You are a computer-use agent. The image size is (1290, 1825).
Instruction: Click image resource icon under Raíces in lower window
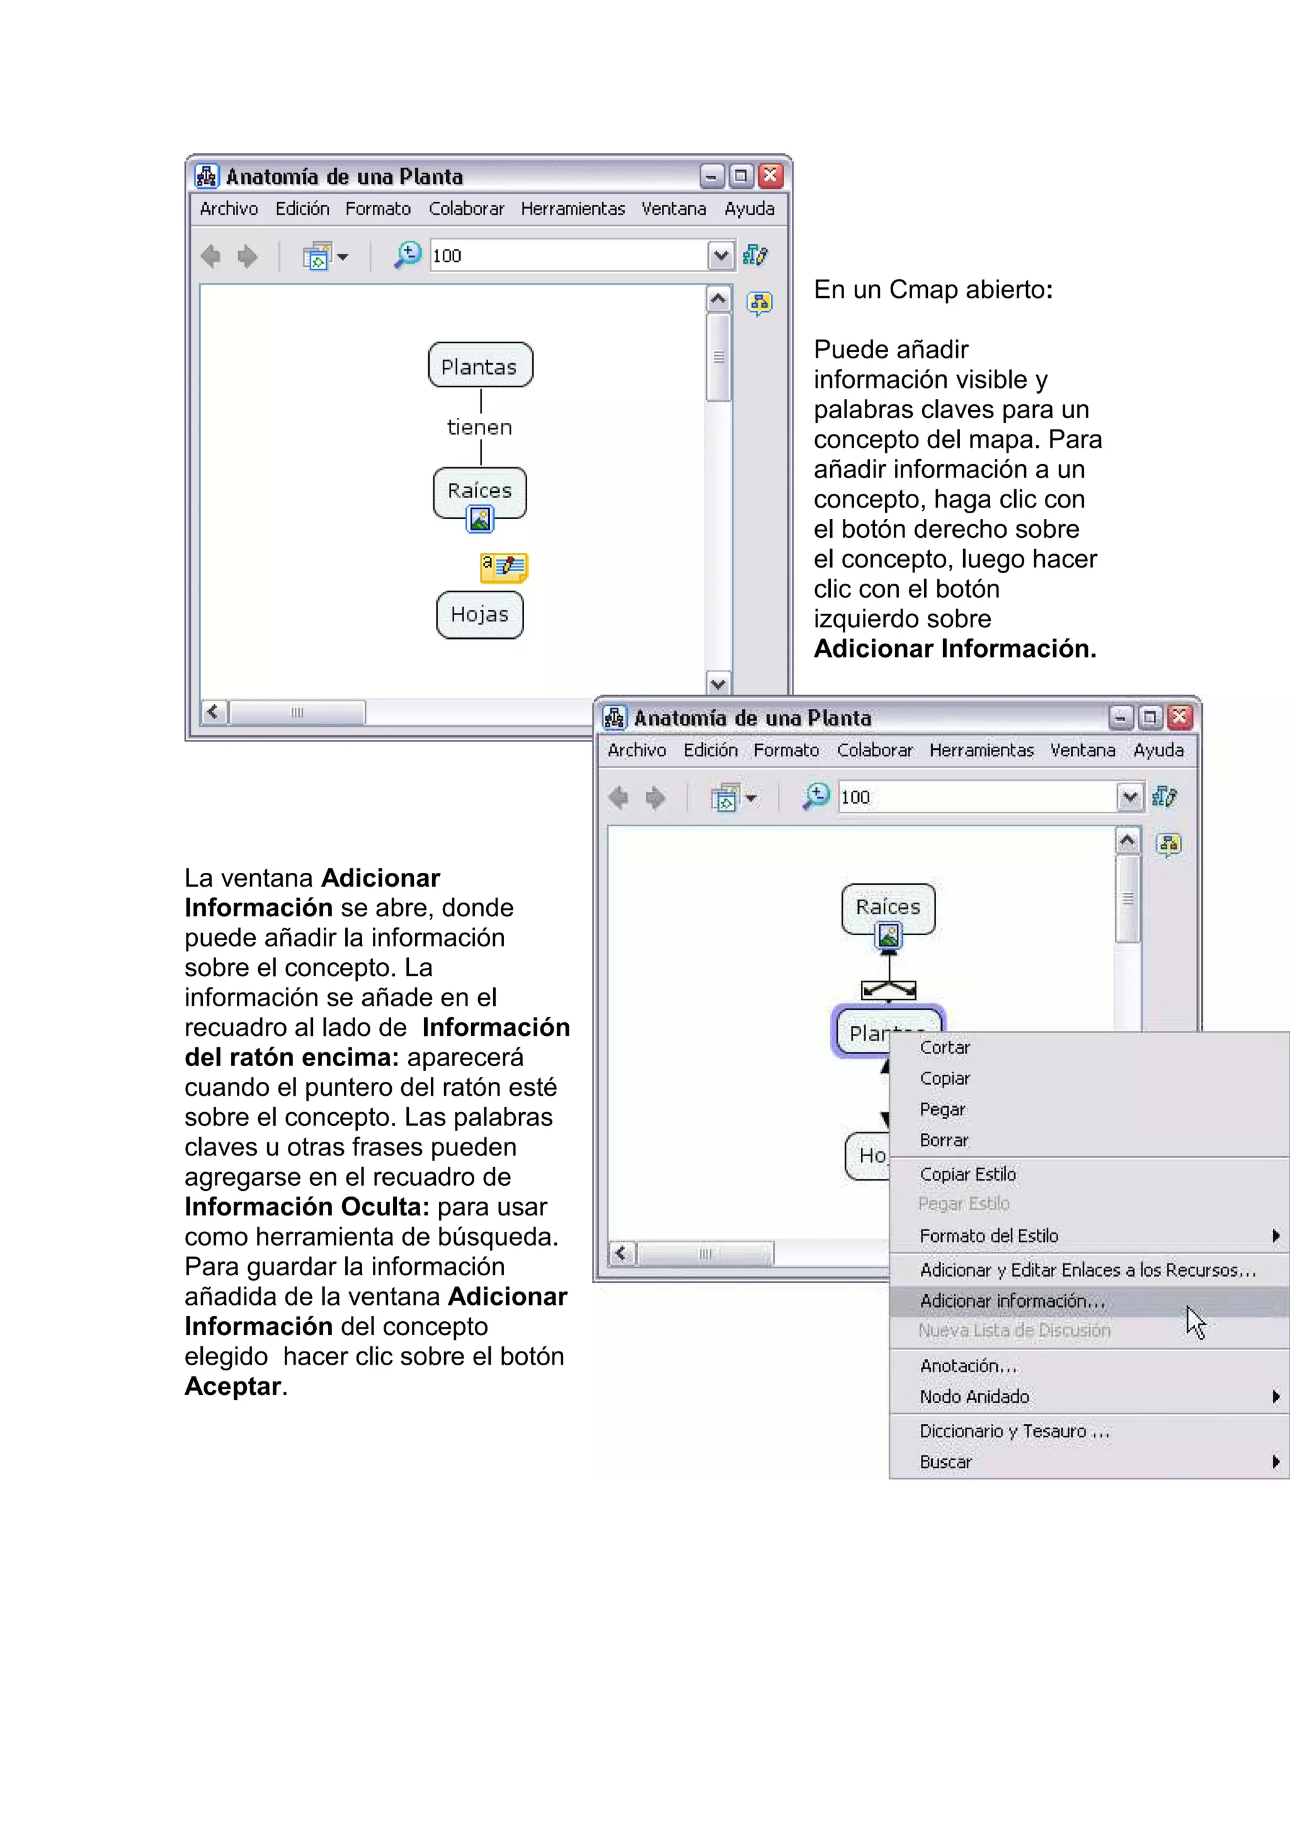(889, 936)
